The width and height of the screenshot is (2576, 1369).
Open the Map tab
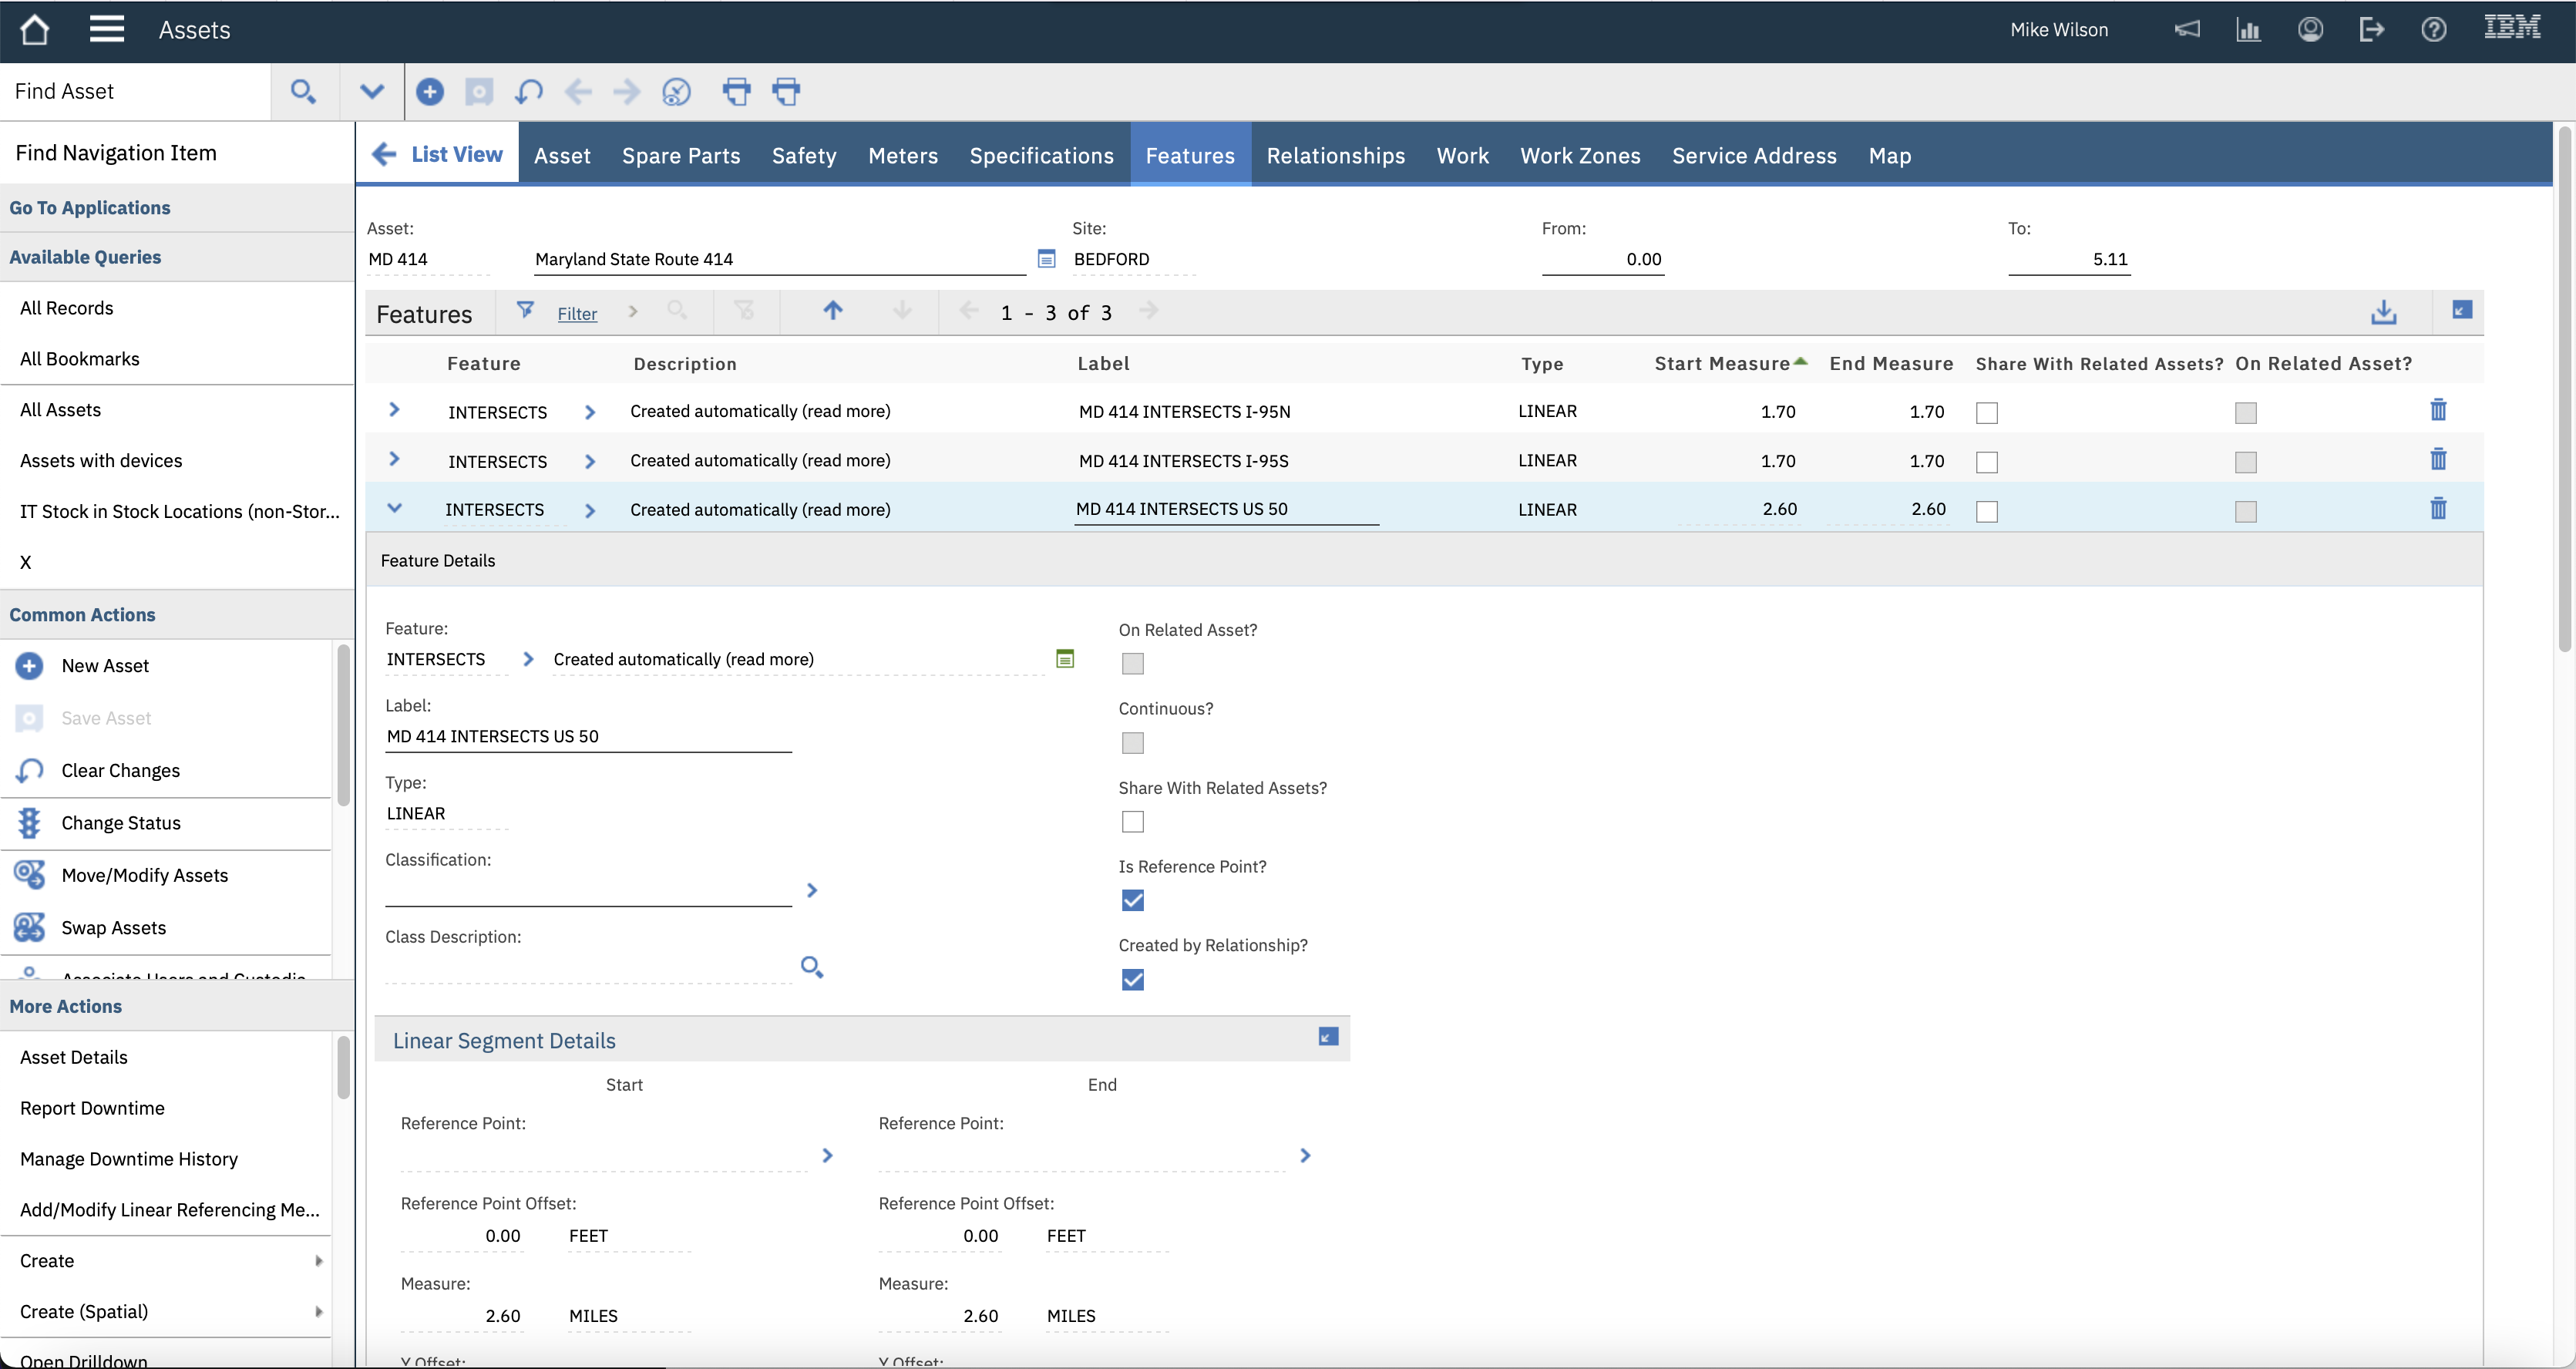coord(1889,155)
